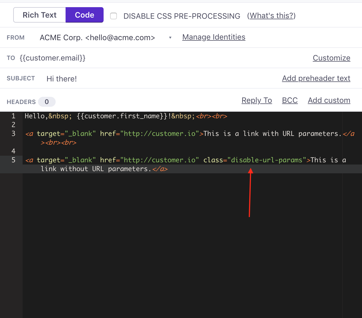Switch to the Rich Text tab
The width and height of the screenshot is (362, 318).
[39, 15]
